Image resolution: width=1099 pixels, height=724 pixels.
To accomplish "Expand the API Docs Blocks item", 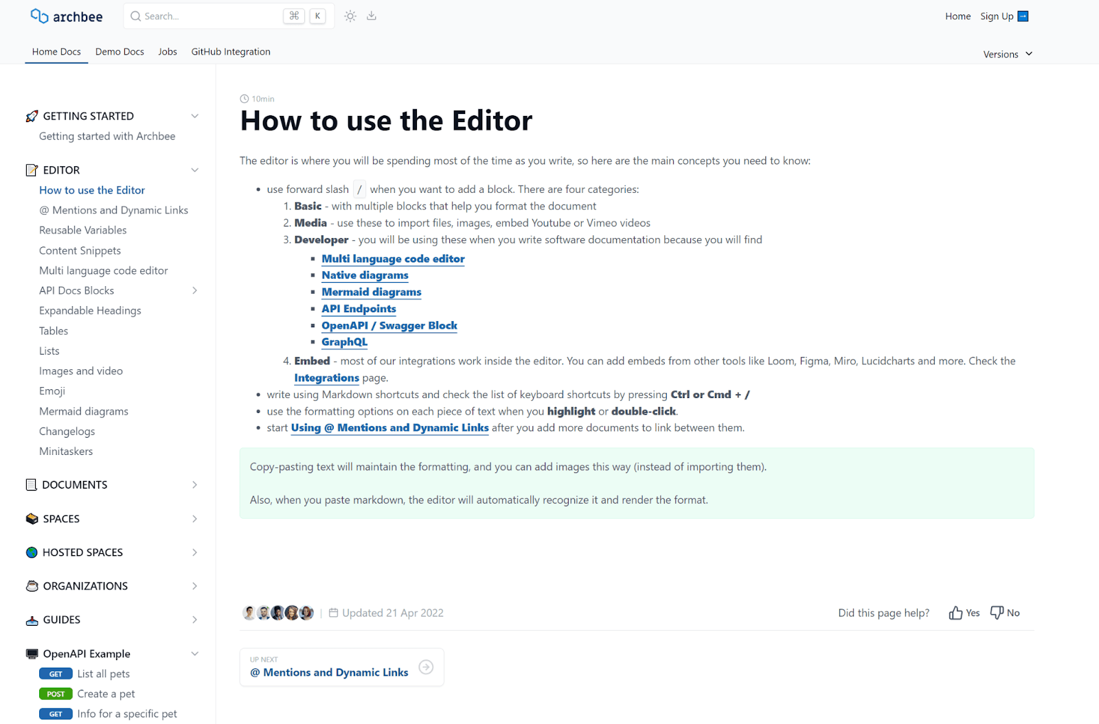I will coord(194,291).
